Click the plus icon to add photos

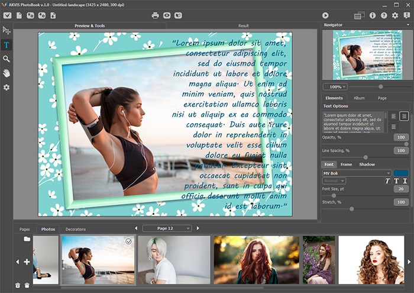tap(27, 262)
